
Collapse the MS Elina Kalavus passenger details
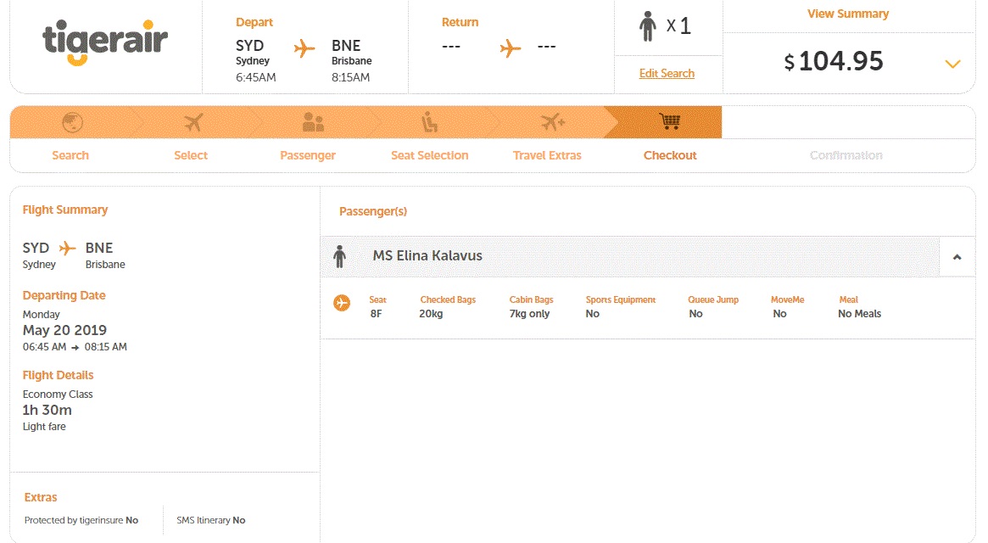[x=957, y=255]
